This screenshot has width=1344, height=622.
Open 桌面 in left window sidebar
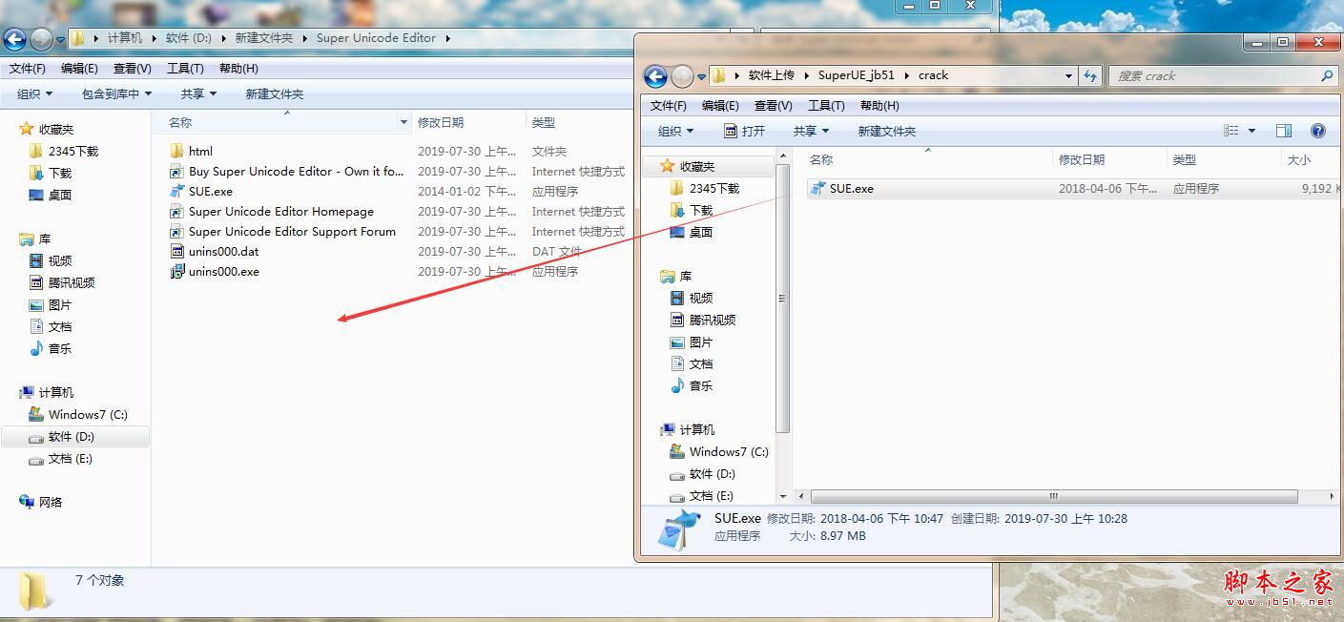coord(50,195)
